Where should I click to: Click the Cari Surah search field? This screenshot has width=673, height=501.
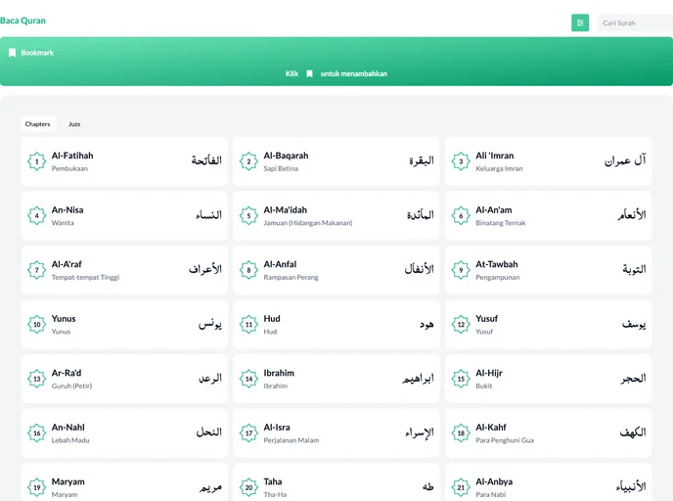[x=636, y=23]
